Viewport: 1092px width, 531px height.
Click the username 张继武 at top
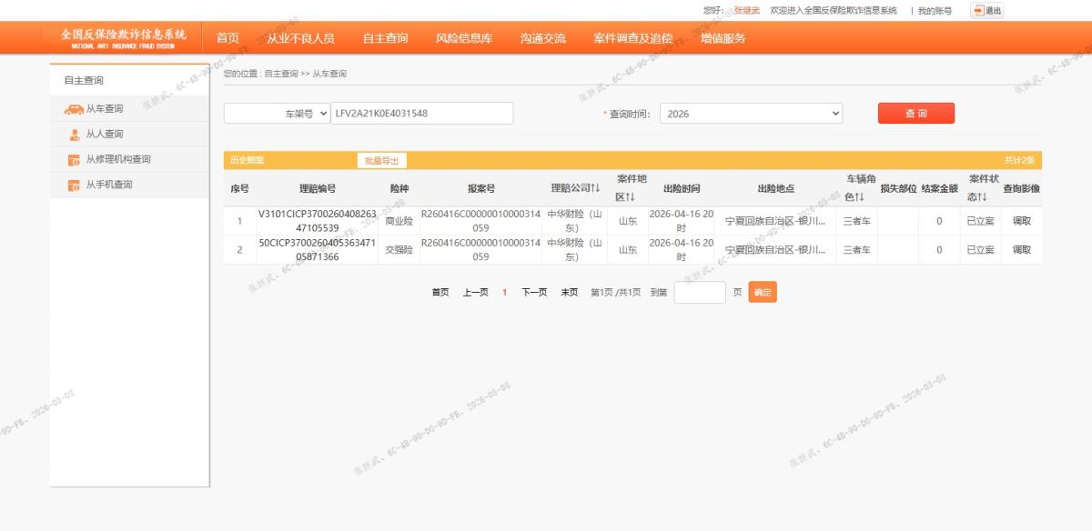coord(747,11)
